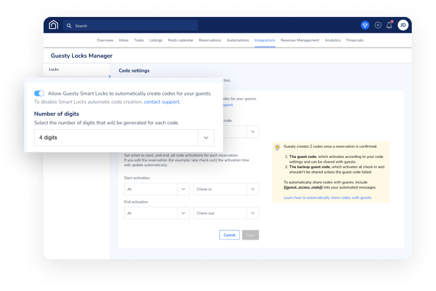Viewport: 436px width, 291px height.
Task: Open the Check-in dropdown
Action: [226, 189]
